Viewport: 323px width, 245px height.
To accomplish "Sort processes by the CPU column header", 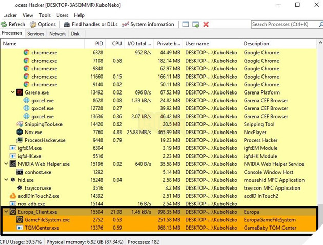I will click(117, 44).
